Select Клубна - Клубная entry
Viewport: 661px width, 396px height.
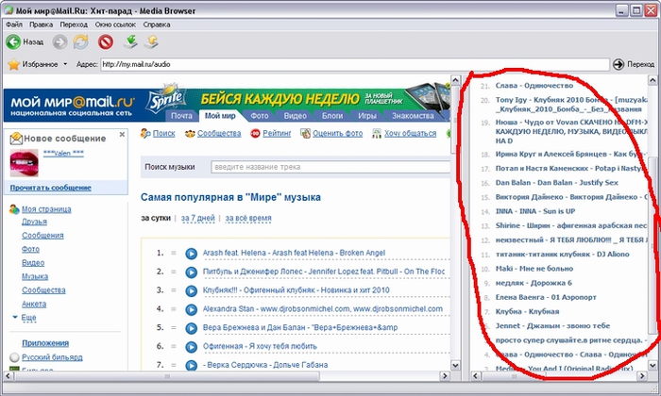point(527,311)
